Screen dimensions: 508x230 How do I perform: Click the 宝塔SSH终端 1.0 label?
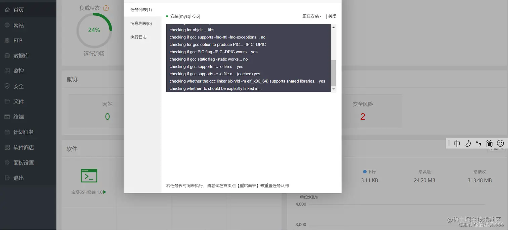click(x=89, y=193)
